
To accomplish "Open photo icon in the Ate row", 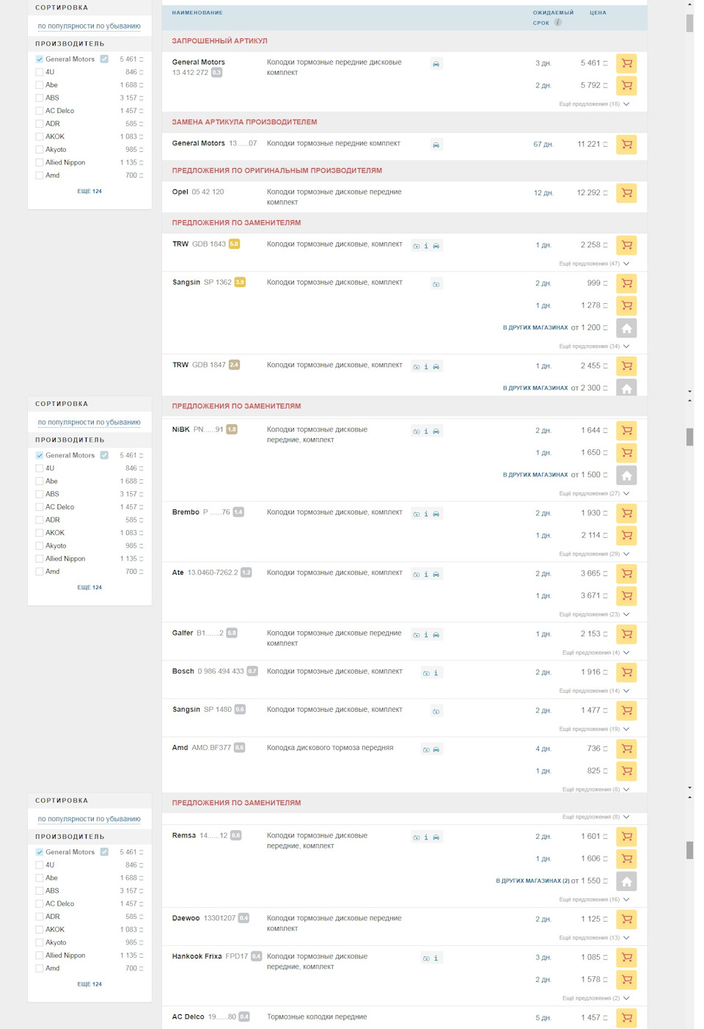I will point(416,575).
